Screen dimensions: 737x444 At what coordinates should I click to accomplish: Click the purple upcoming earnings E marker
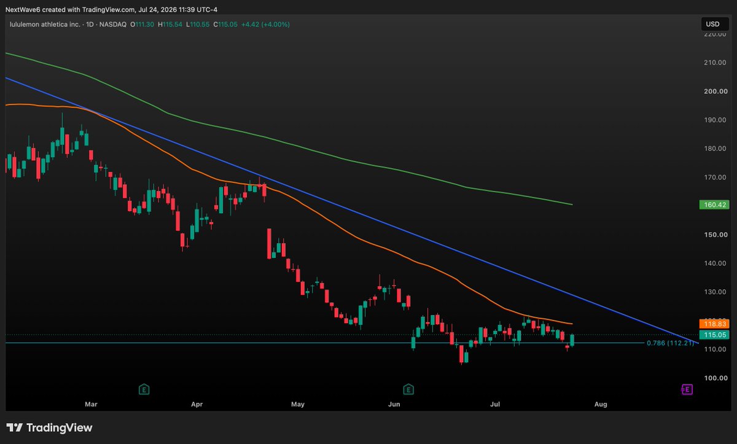[x=687, y=389]
